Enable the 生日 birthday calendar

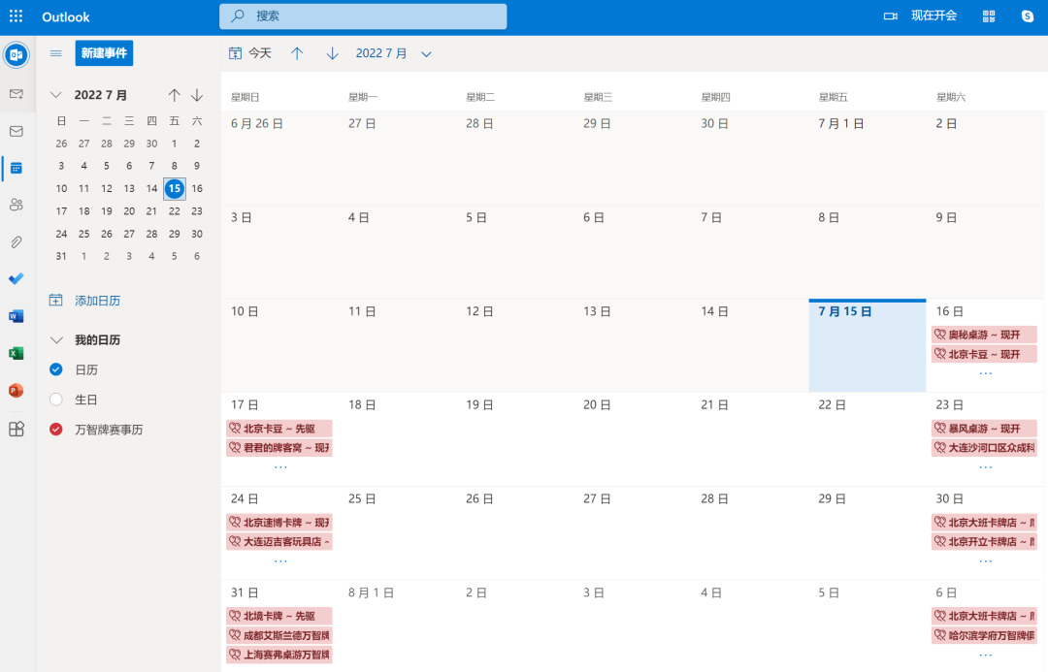click(56, 400)
